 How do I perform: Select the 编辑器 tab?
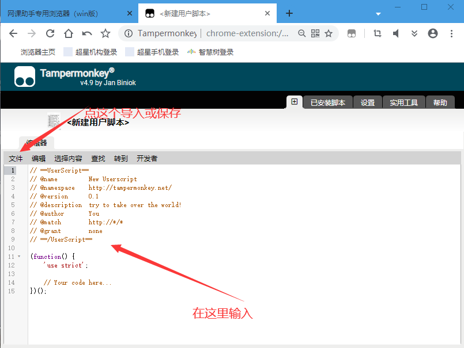point(36,143)
